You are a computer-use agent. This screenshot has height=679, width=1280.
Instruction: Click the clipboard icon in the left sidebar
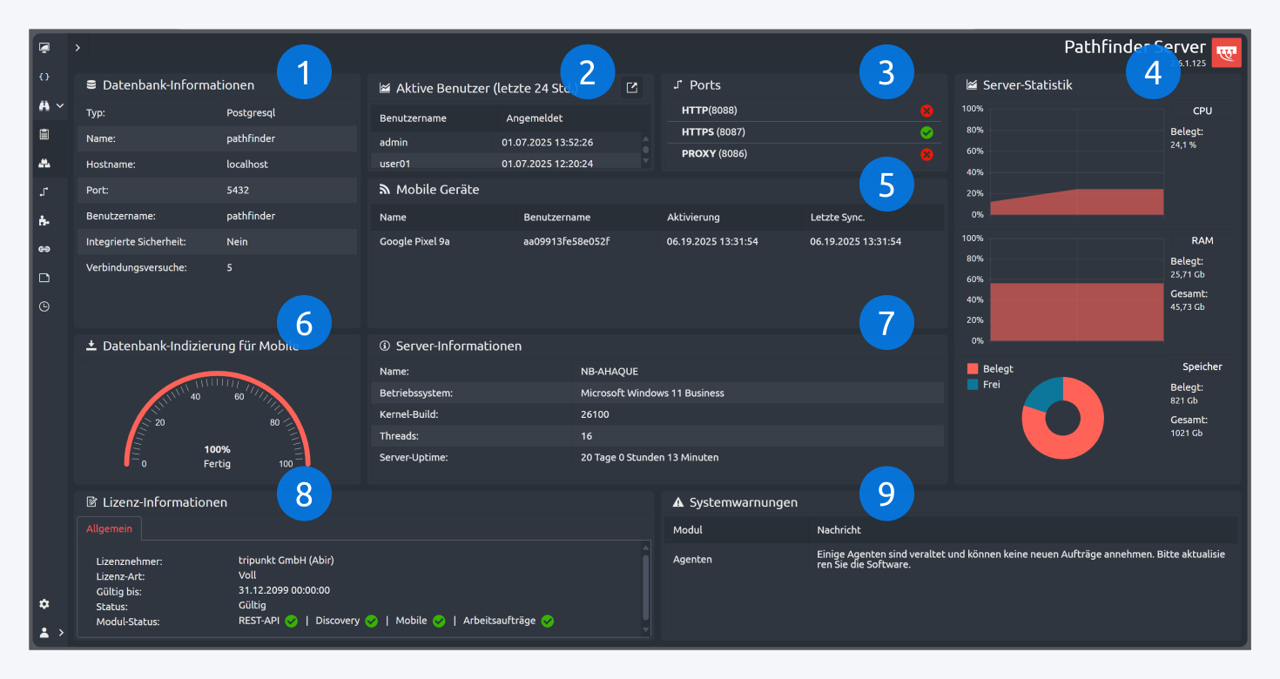(x=44, y=134)
